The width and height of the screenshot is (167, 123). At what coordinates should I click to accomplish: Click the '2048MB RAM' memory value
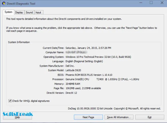(73, 84)
